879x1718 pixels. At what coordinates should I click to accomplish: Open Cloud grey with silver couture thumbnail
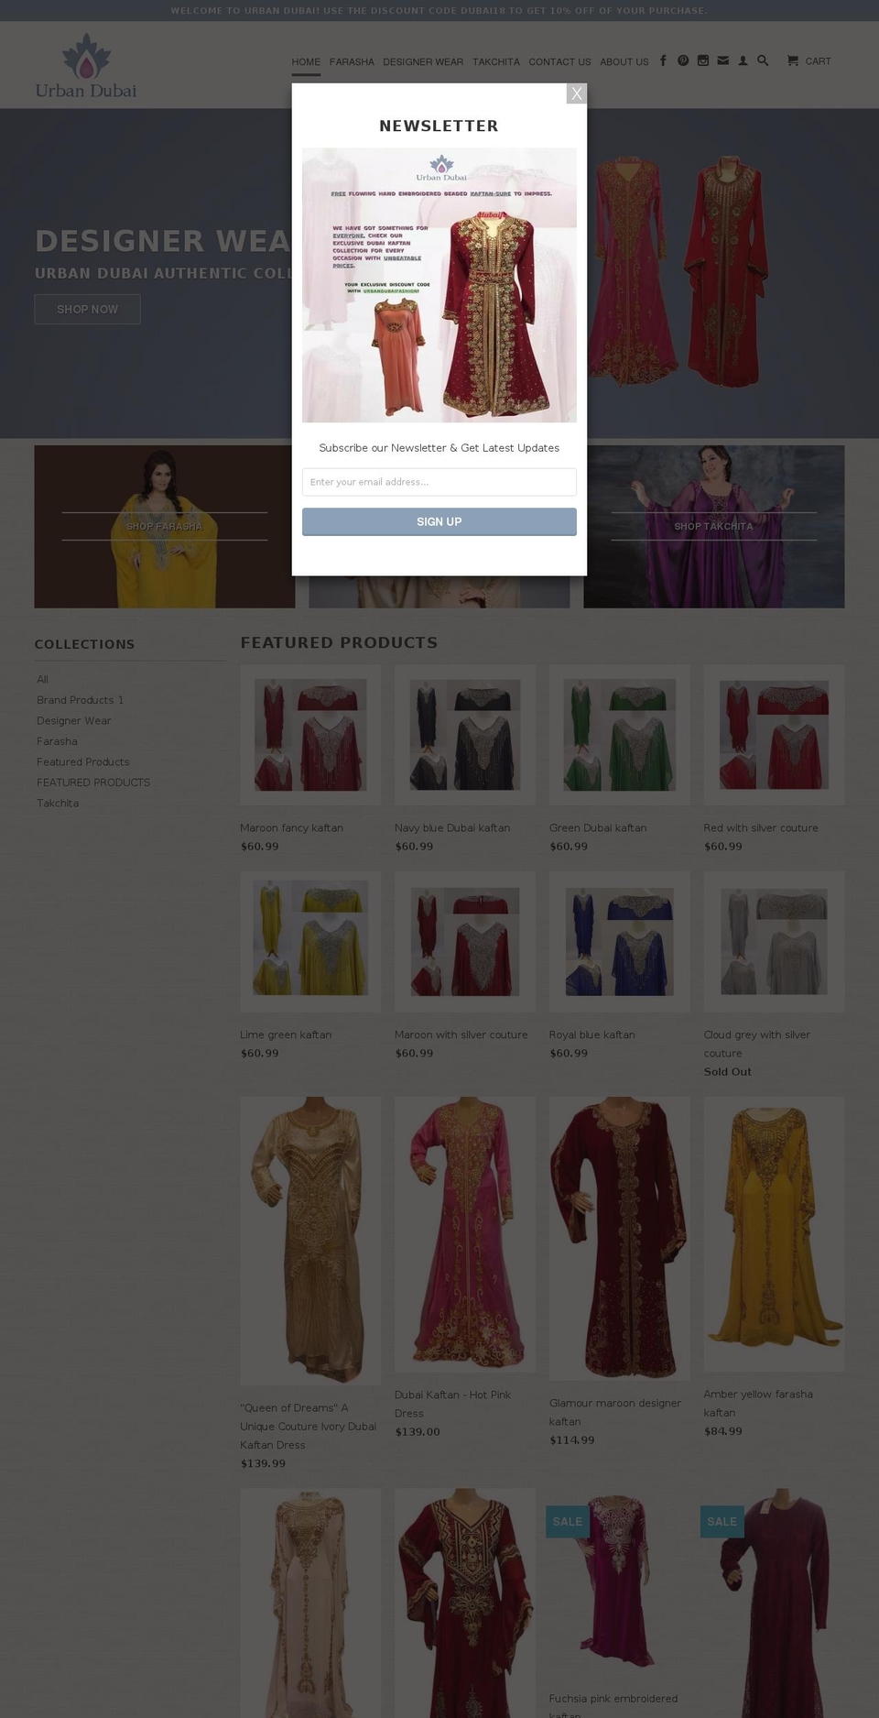click(x=775, y=942)
